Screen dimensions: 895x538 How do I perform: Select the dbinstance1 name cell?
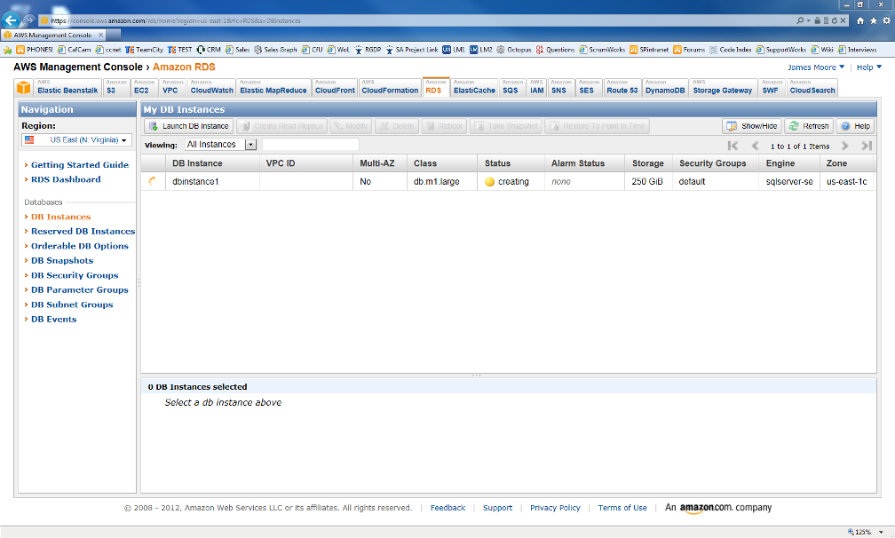(x=212, y=181)
